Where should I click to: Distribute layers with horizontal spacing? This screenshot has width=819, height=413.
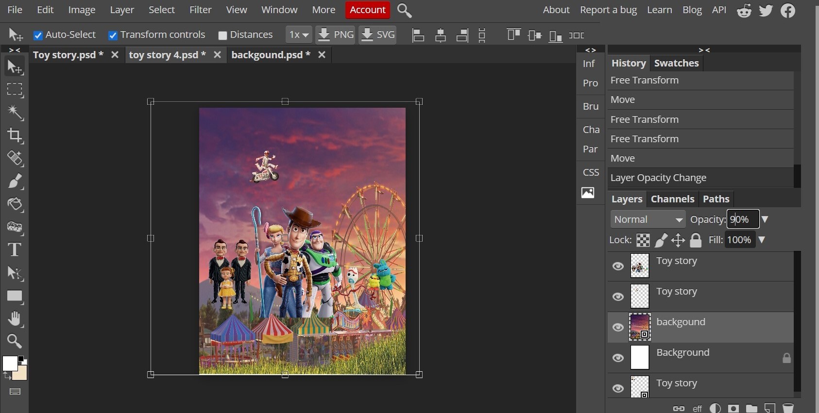point(577,35)
